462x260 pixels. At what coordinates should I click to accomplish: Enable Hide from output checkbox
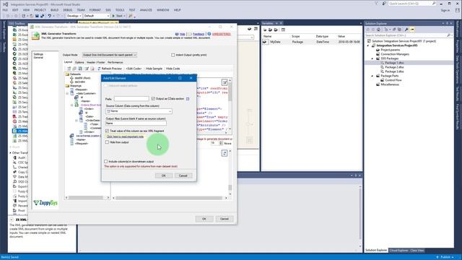click(x=108, y=142)
